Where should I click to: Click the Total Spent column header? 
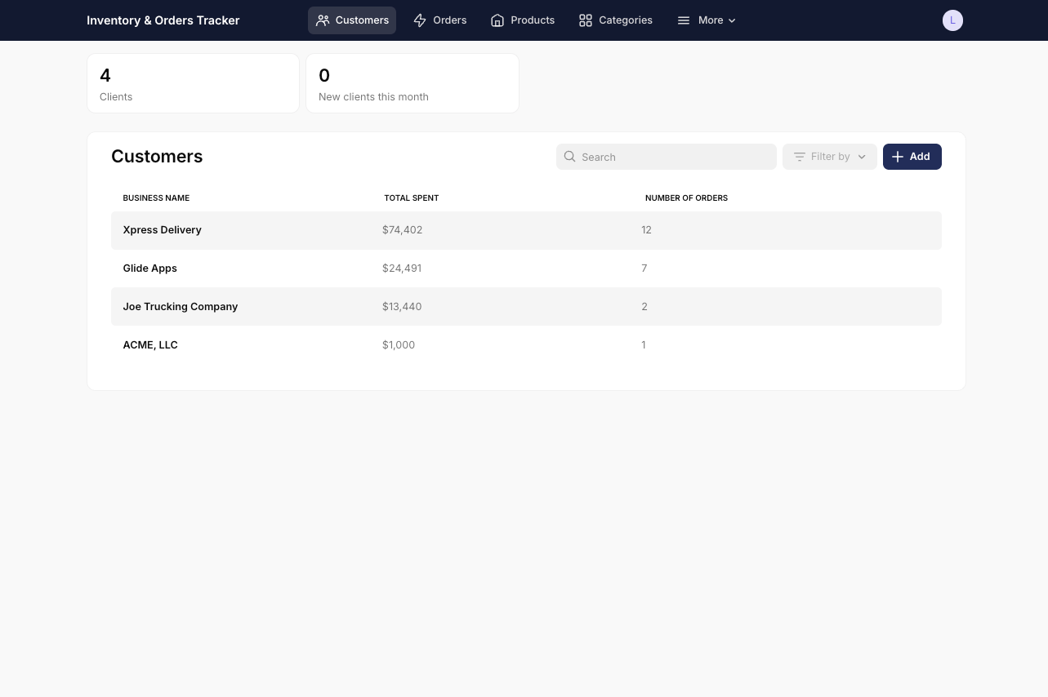412,198
